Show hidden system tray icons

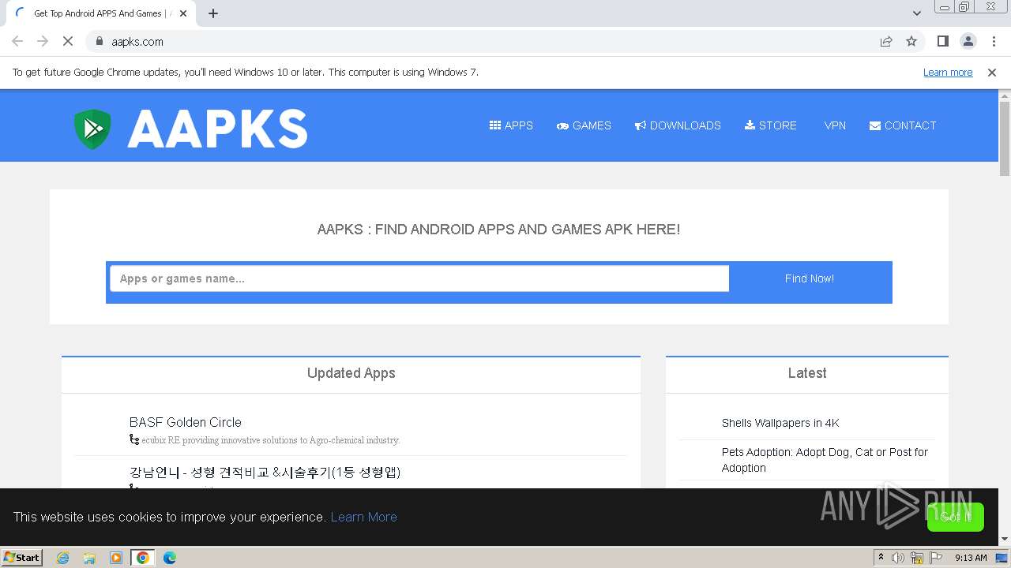[x=881, y=558]
